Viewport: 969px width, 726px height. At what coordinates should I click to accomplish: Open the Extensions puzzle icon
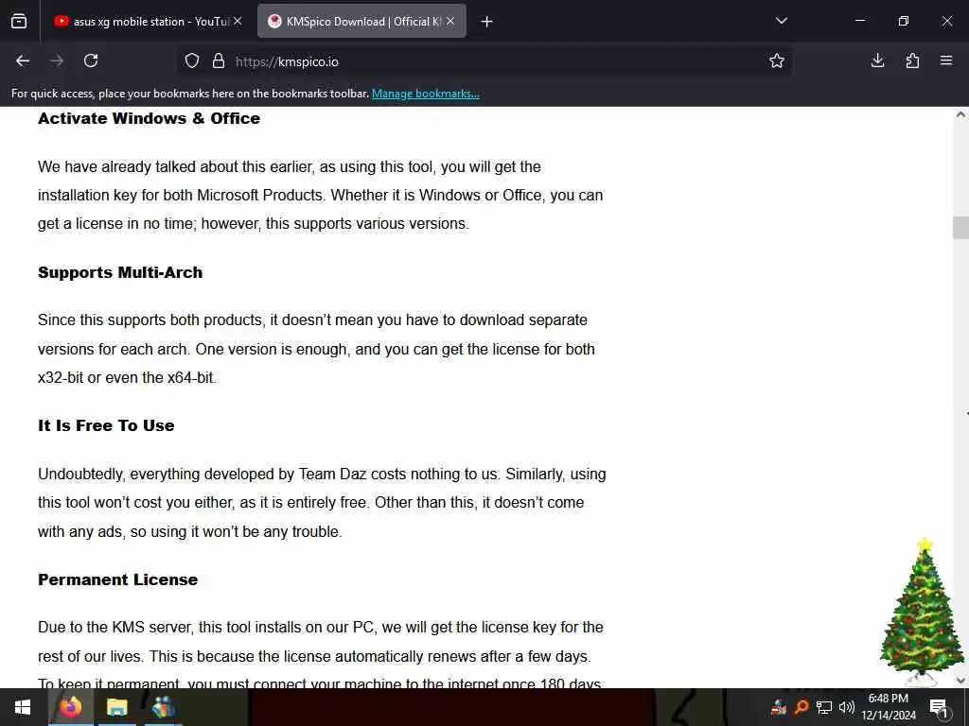click(912, 60)
